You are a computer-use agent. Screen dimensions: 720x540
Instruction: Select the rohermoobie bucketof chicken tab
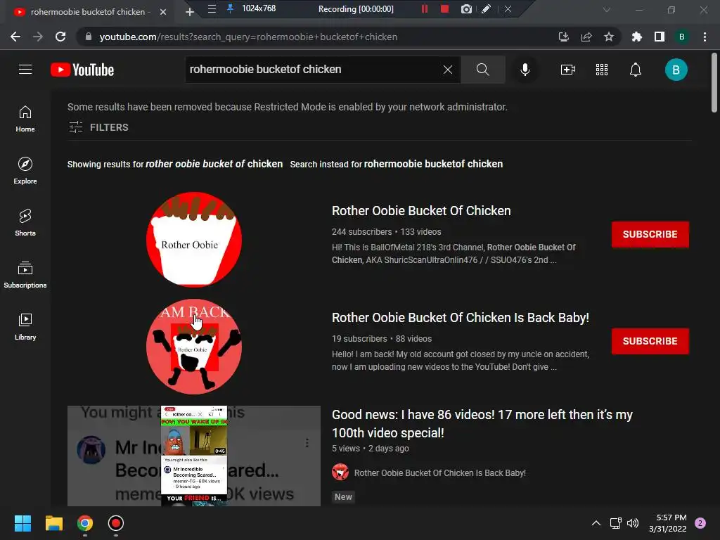point(87,12)
